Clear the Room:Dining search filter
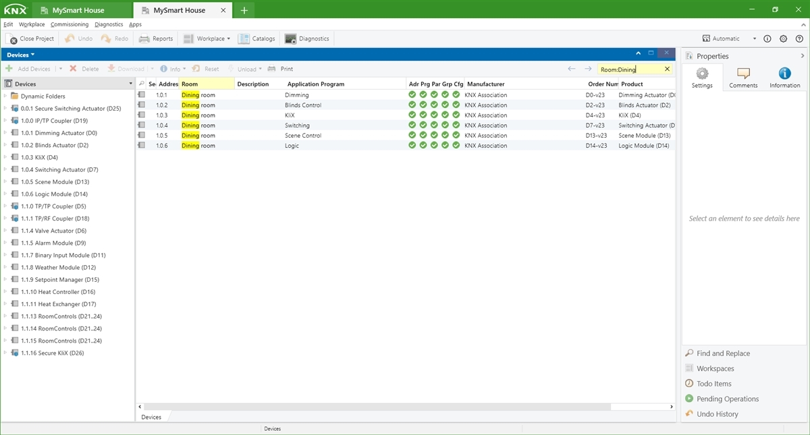This screenshot has height=435, width=810. (x=668, y=69)
